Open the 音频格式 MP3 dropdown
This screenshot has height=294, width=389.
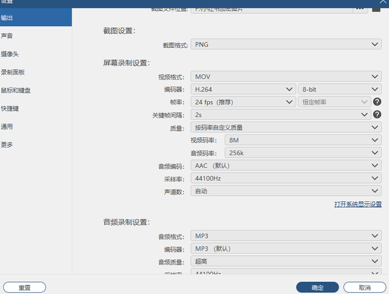click(286, 236)
